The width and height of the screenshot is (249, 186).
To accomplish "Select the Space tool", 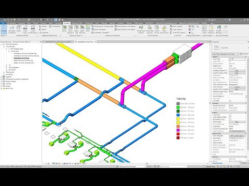I will 64,29.
